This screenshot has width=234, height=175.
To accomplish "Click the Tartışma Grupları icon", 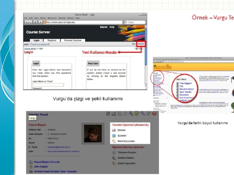I will click(114, 152).
